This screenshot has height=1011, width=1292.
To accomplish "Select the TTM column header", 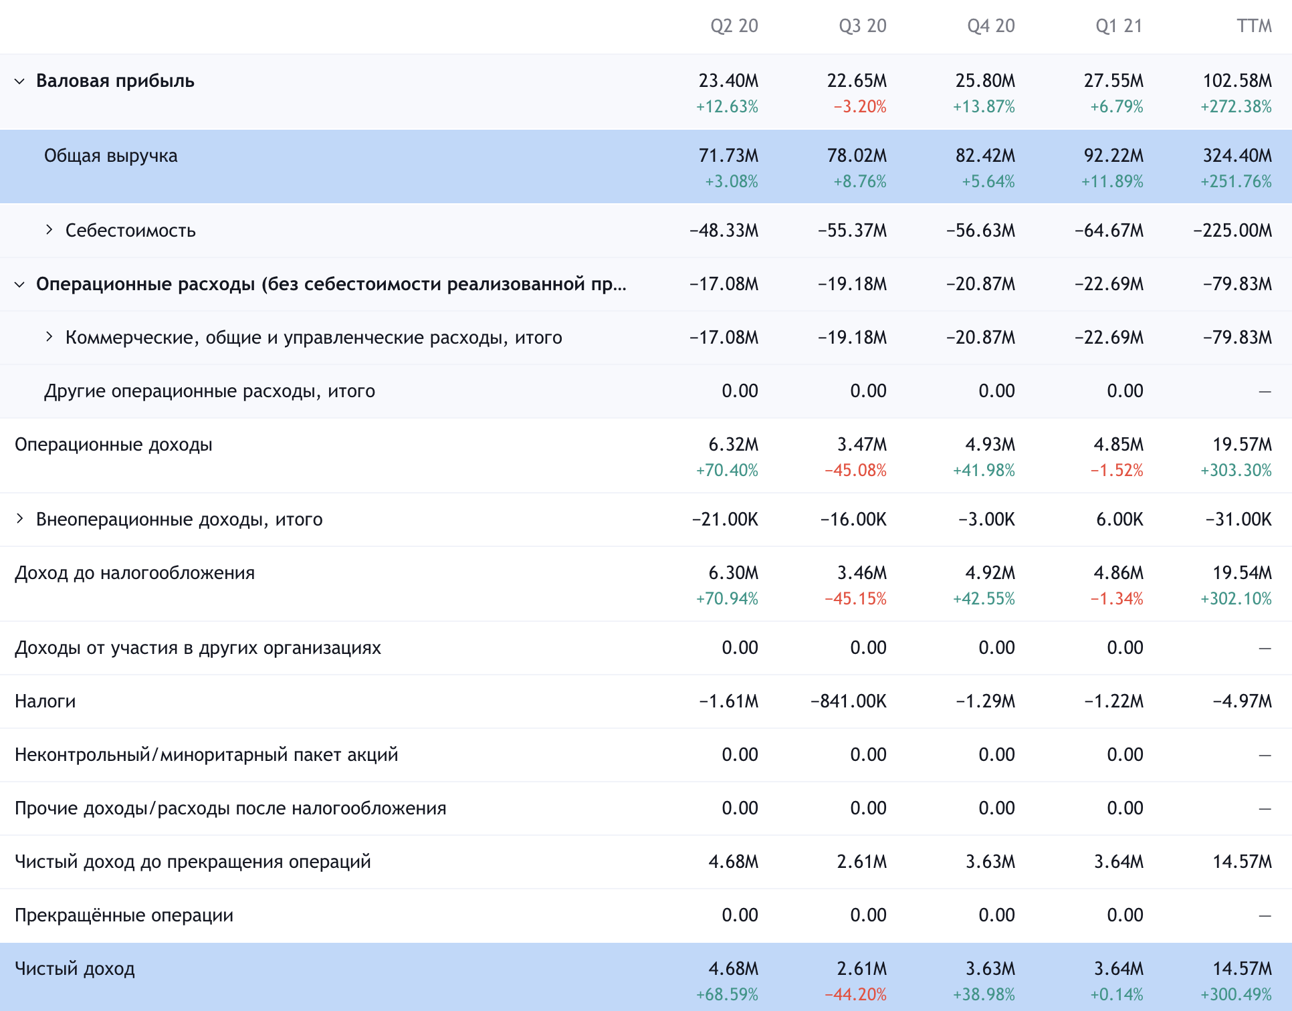I will tap(1254, 26).
